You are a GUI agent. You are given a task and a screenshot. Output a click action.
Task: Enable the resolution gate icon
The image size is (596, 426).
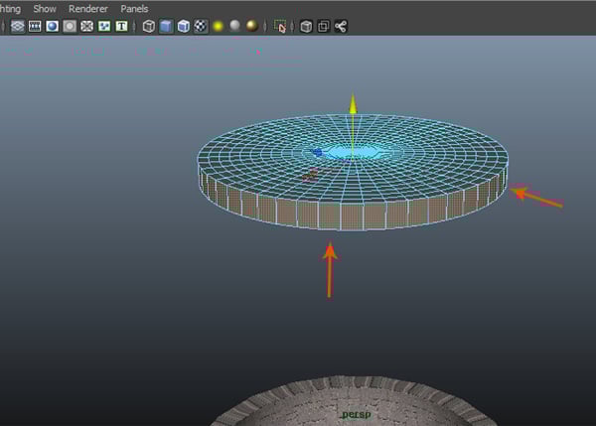[x=52, y=26]
